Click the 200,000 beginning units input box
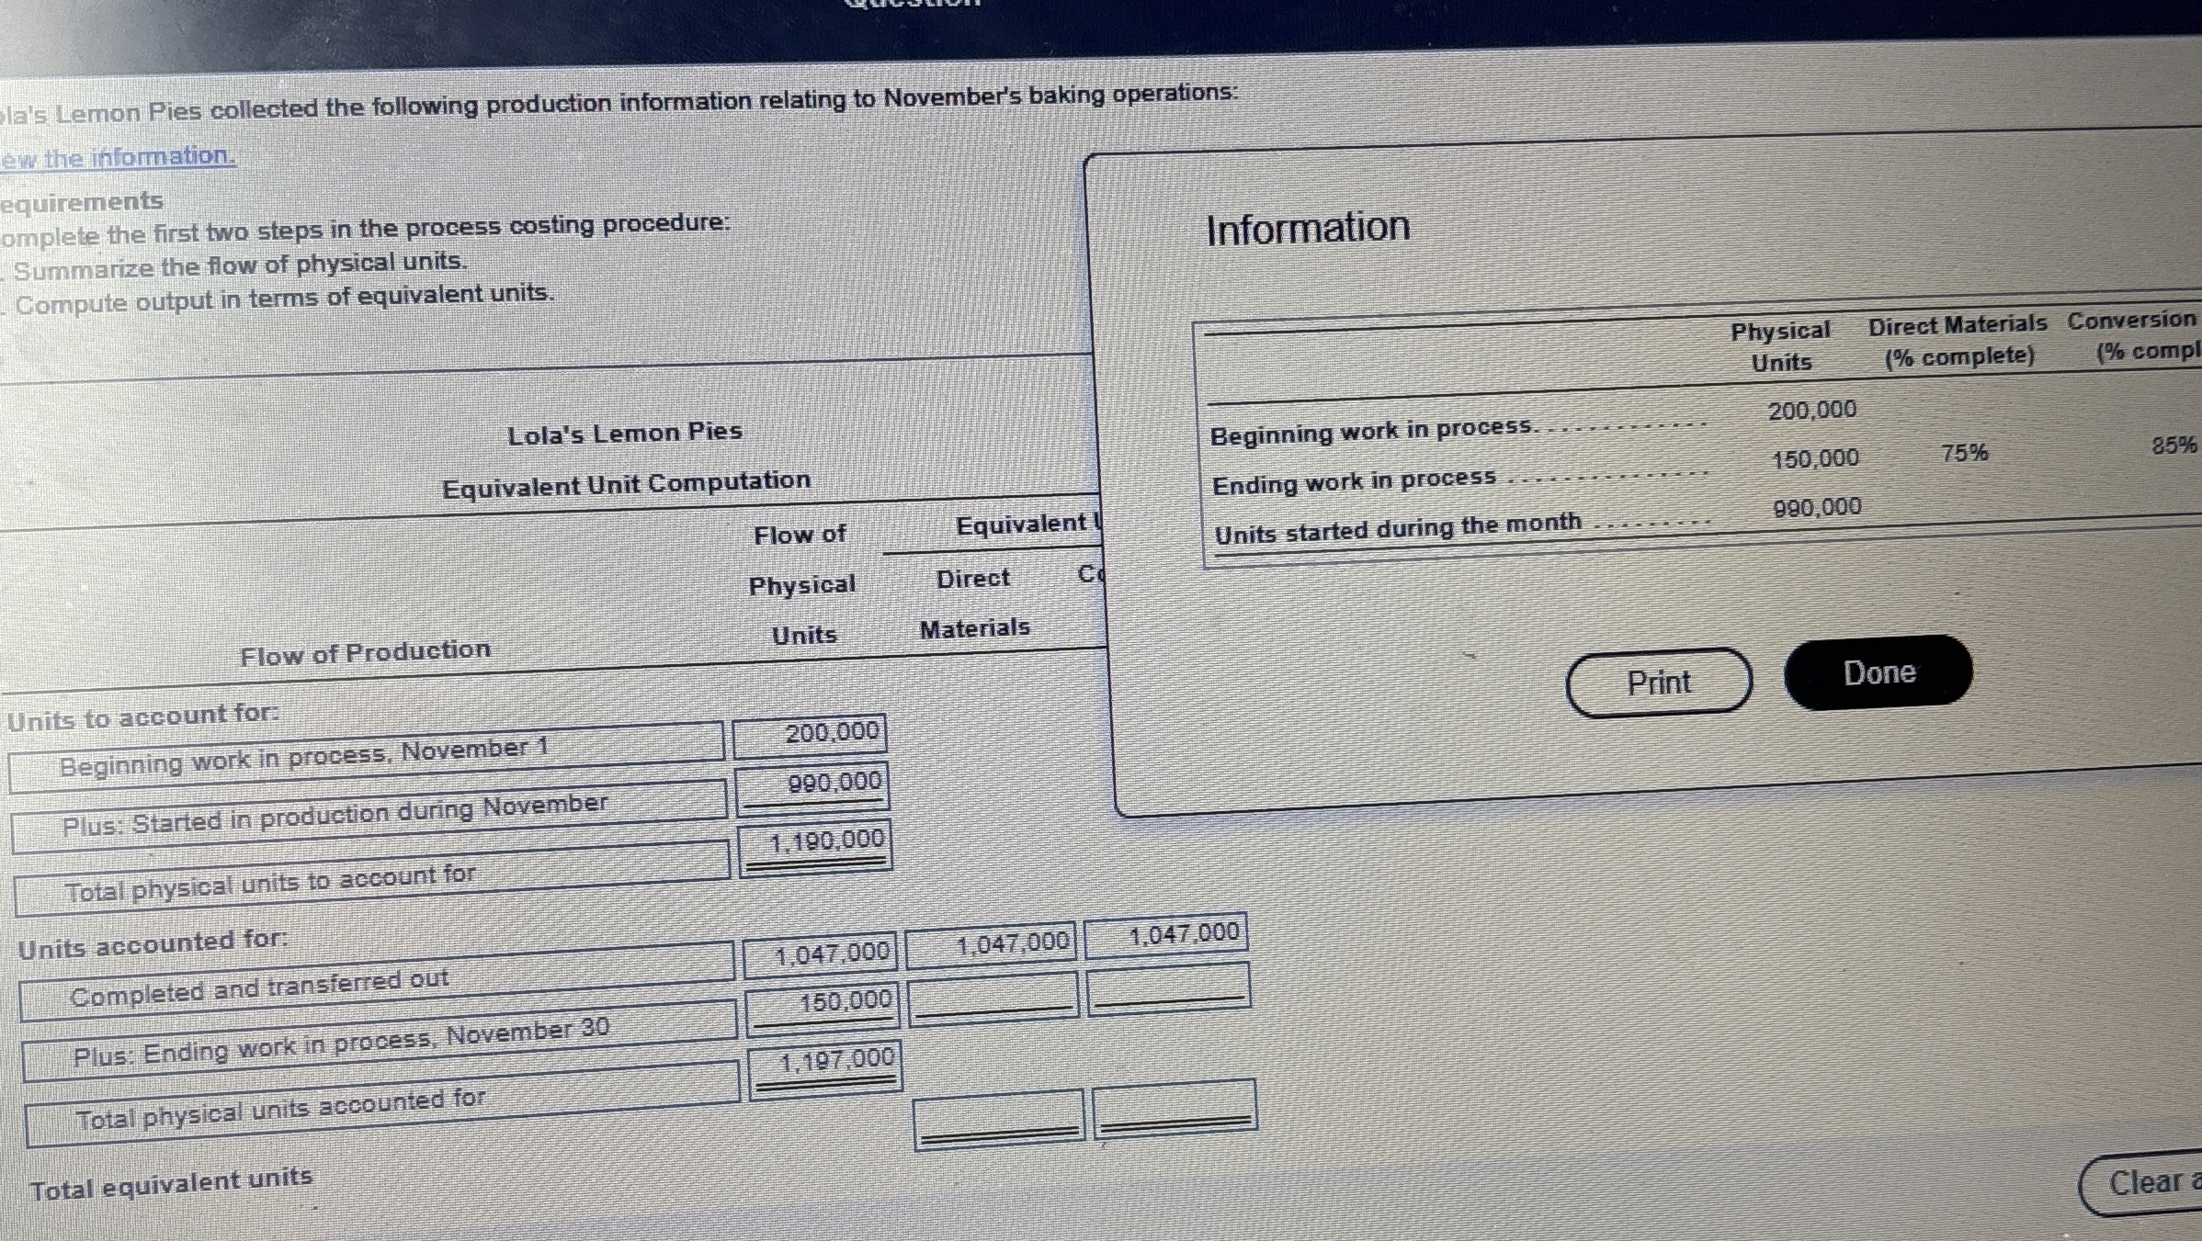2202x1241 pixels. (810, 735)
